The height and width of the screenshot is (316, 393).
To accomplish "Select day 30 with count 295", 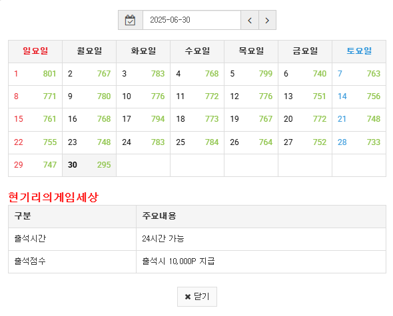I will pos(89,165).
